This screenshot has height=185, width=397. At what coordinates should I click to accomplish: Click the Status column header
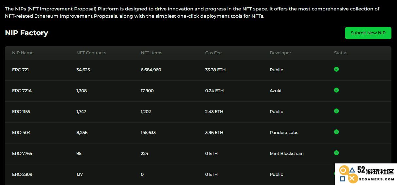click(341, 53)
